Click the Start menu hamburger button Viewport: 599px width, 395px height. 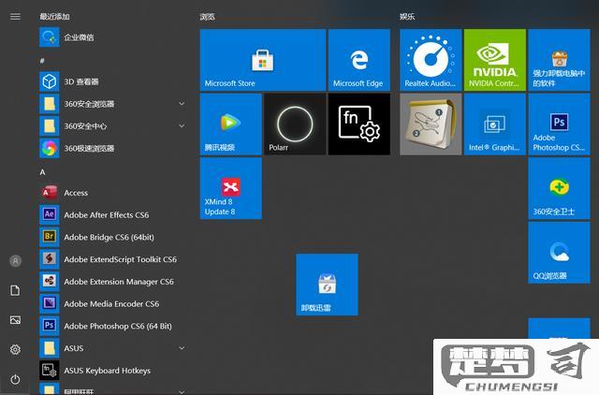(x=15, y=17)
